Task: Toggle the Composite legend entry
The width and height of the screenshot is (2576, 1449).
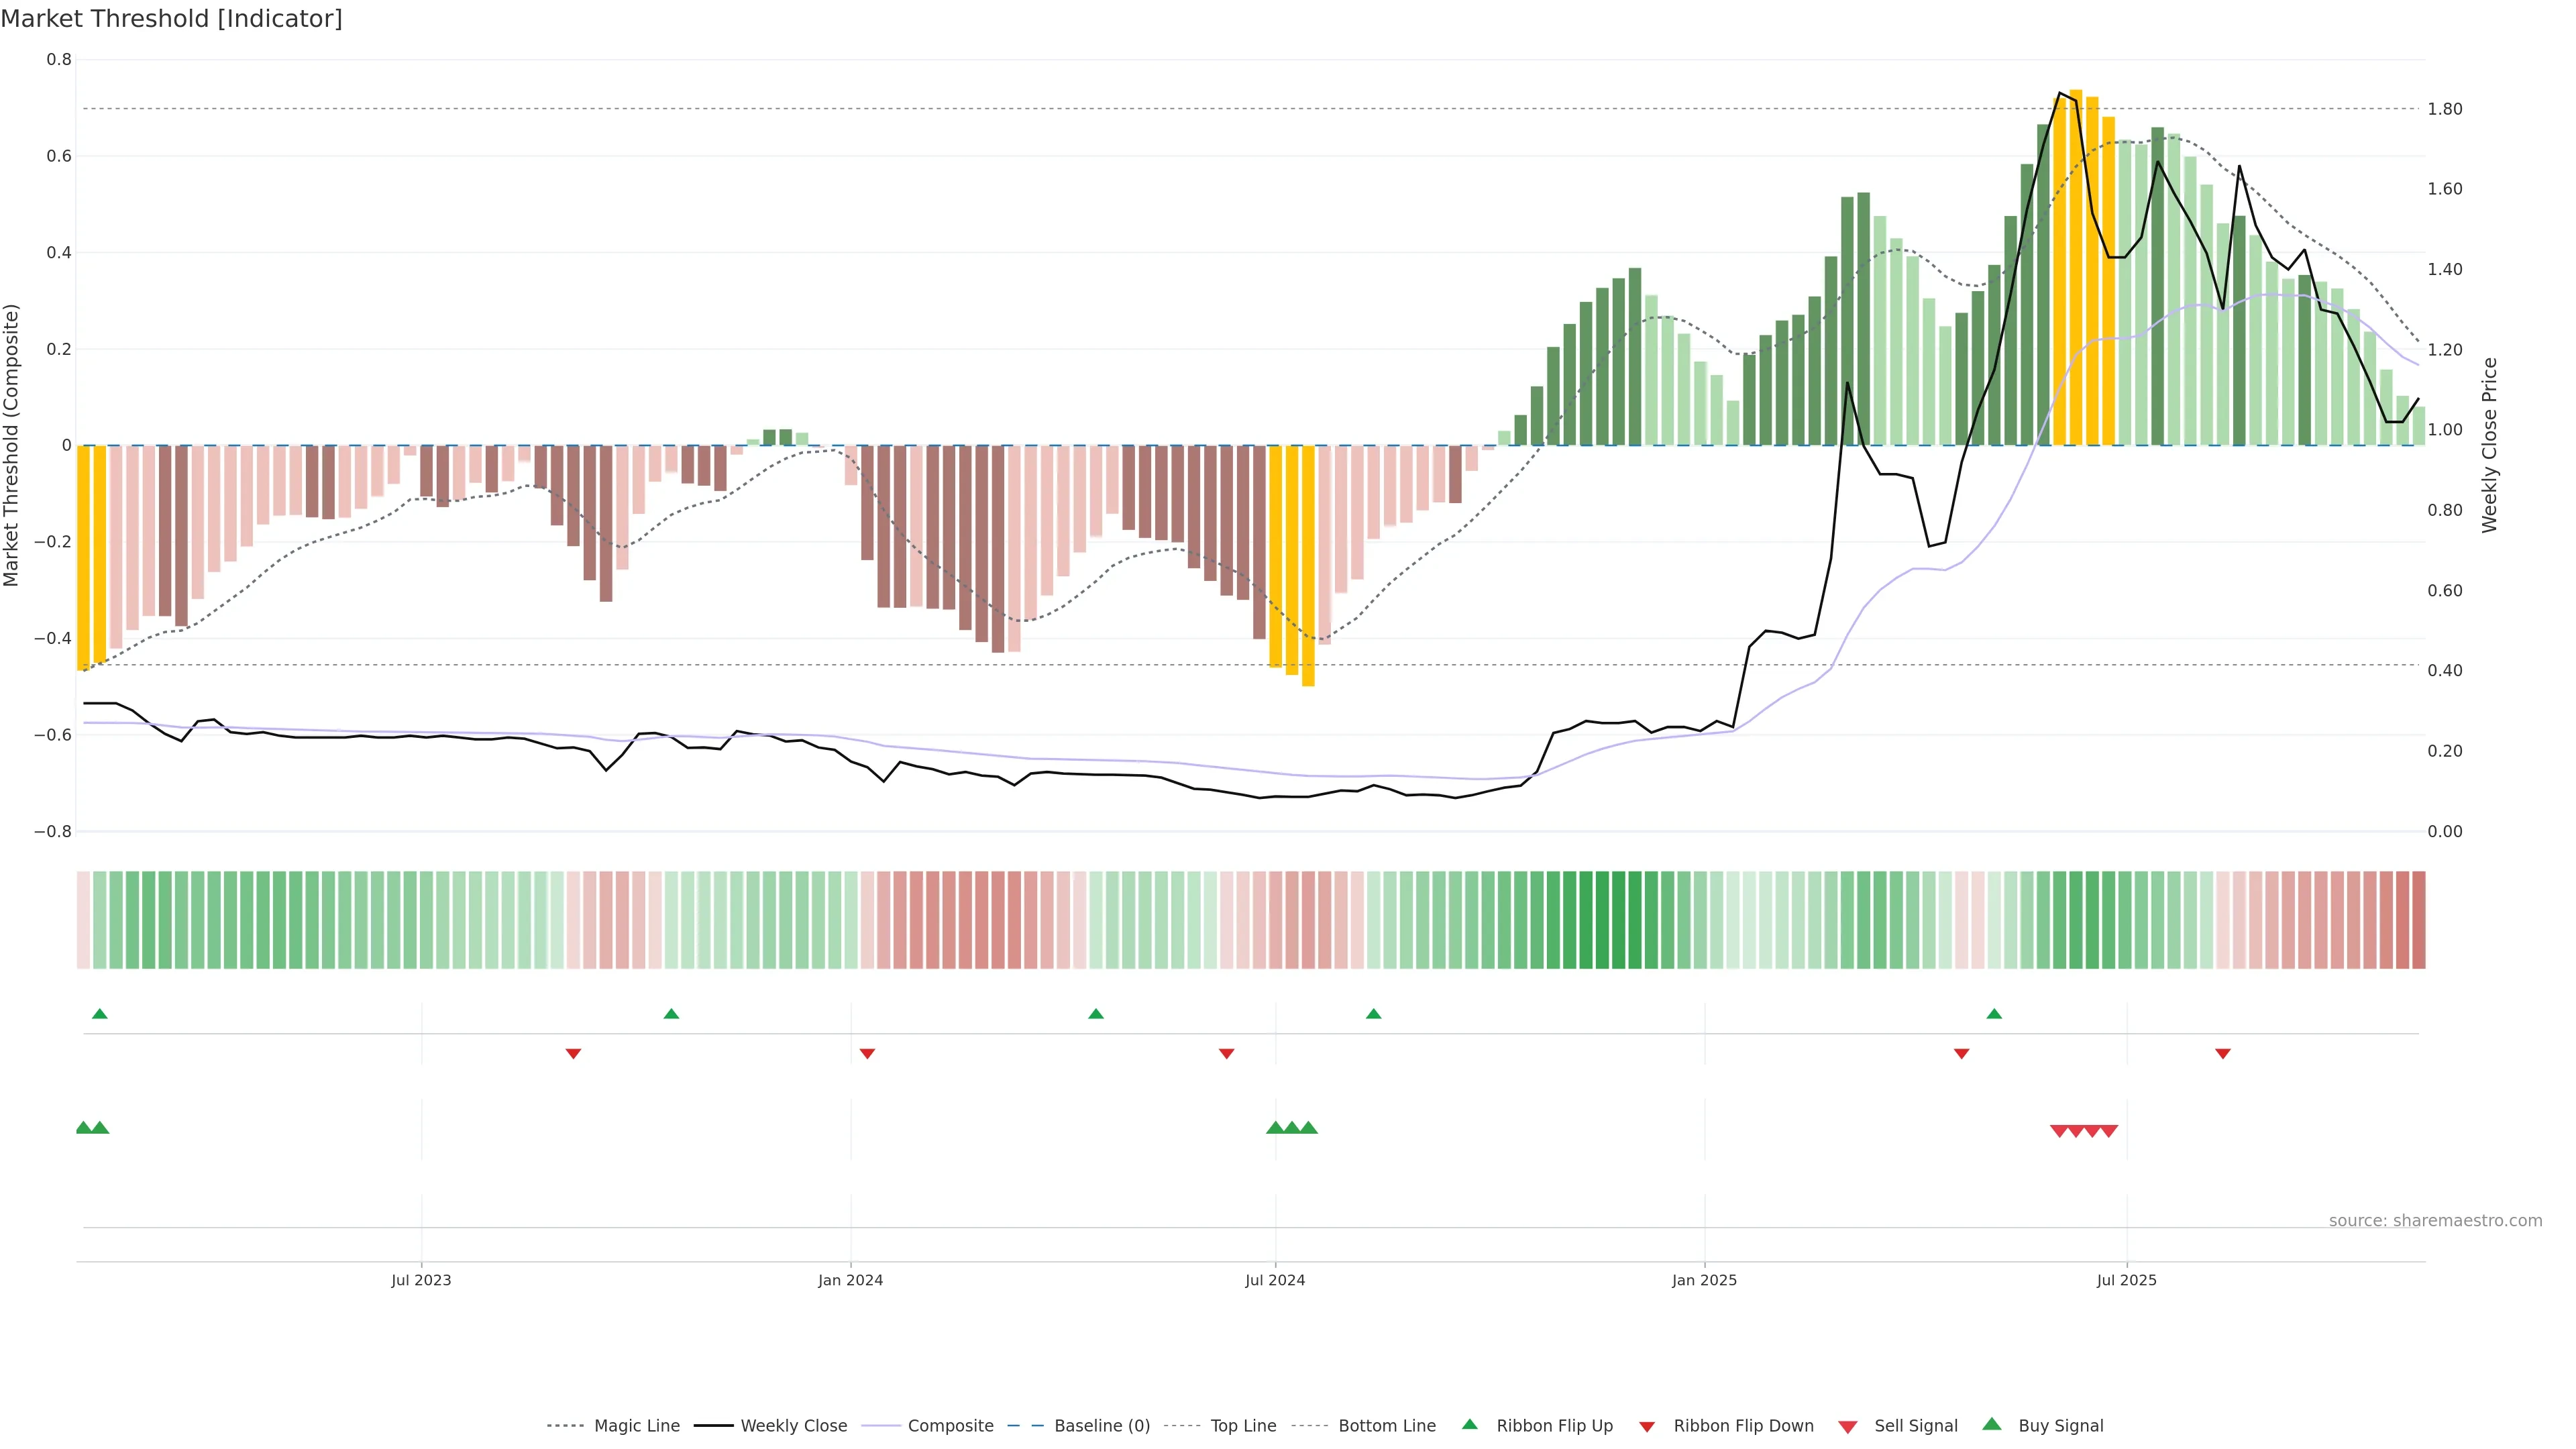Action: [950, 1426]
